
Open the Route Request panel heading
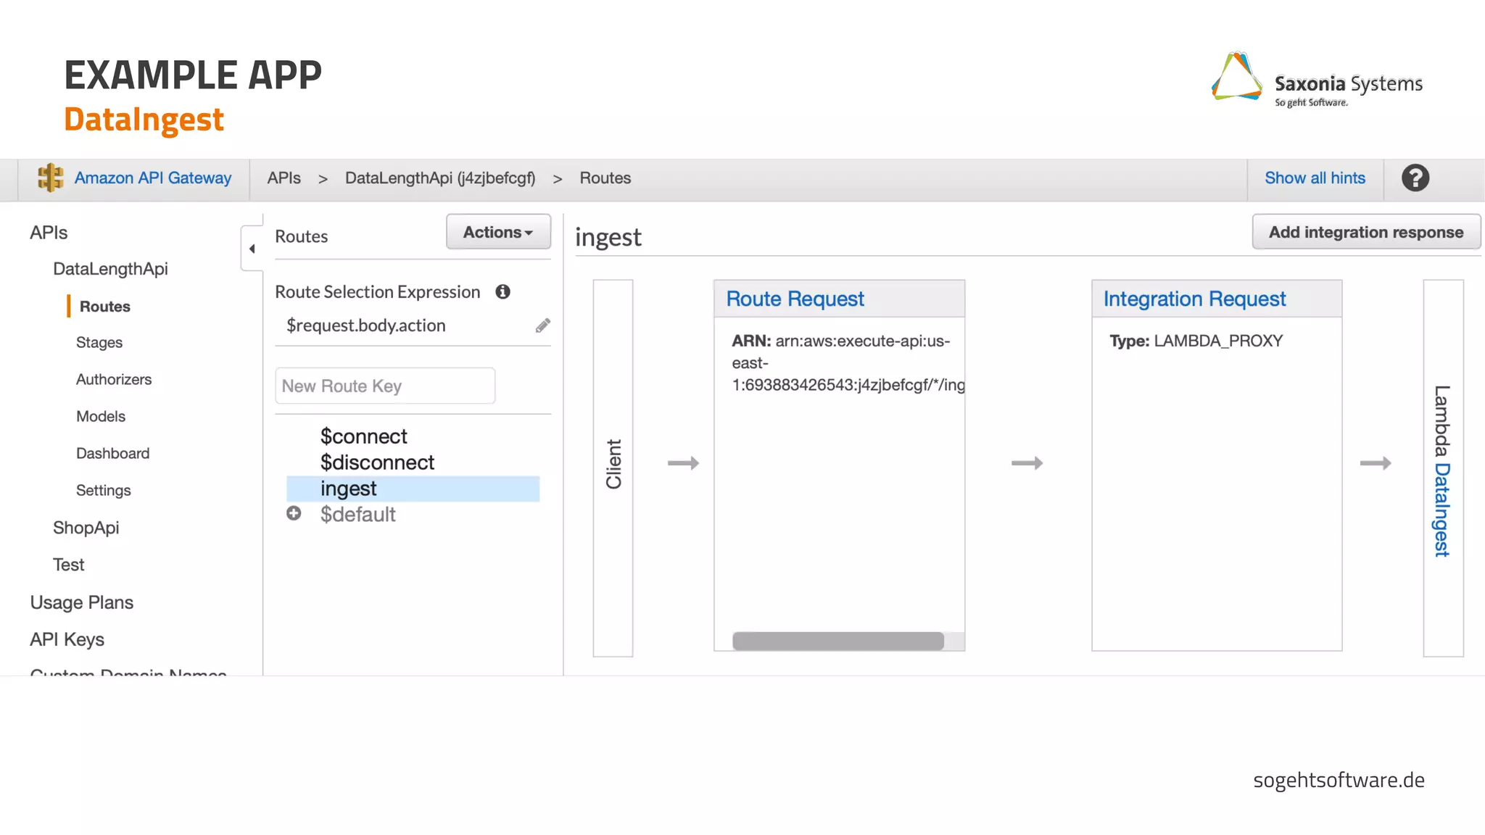[x=795, y=299]
